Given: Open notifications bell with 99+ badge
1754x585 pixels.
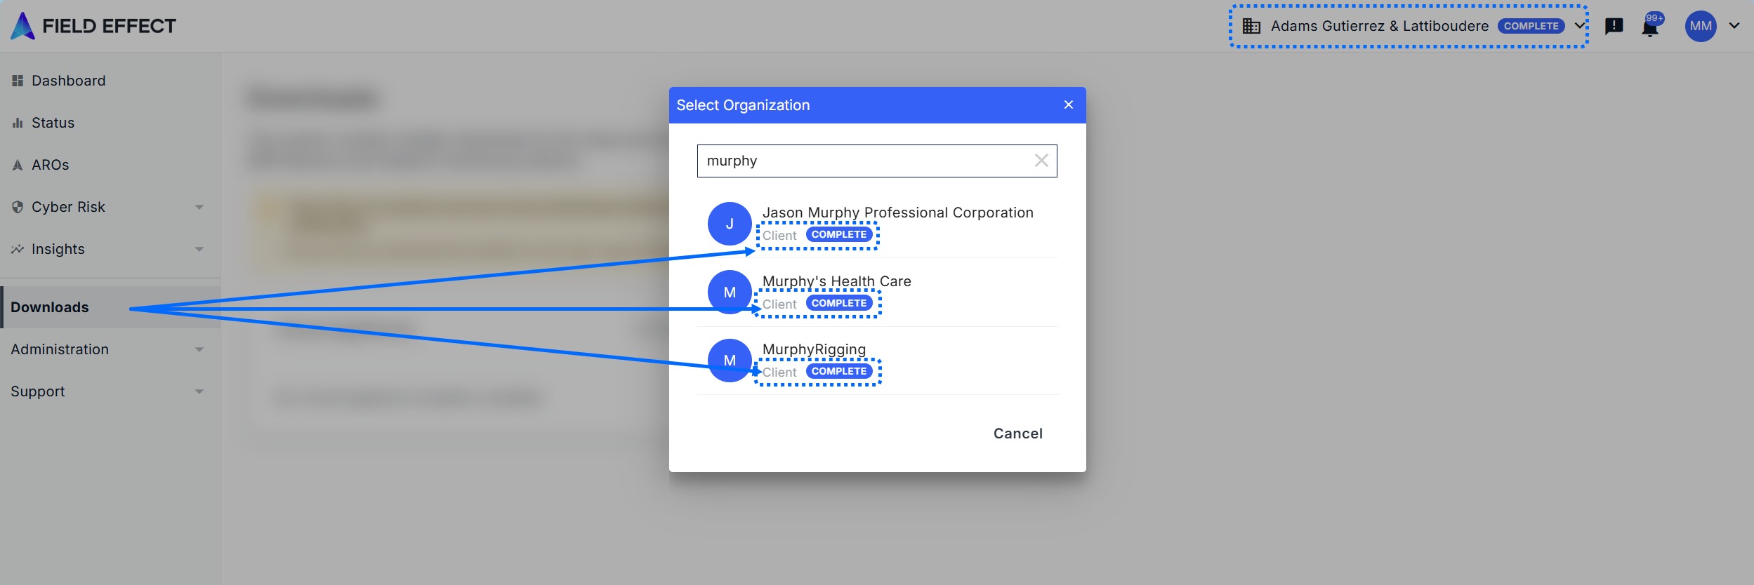Looking at the screenshot, I should coord(1650,26).
